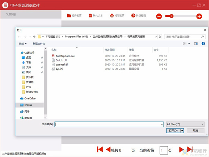Click the 打开发票 open invoice icon
Viewport: 209px width, 157px height.
click(x=69, y=16)
